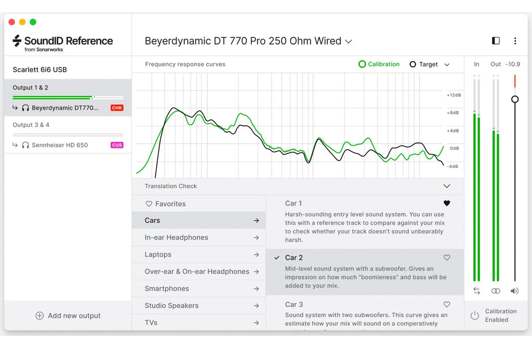Choose the Car 1 translation profile
The height and width of the screenshot is (355, 532).
[x=365, y=221]
